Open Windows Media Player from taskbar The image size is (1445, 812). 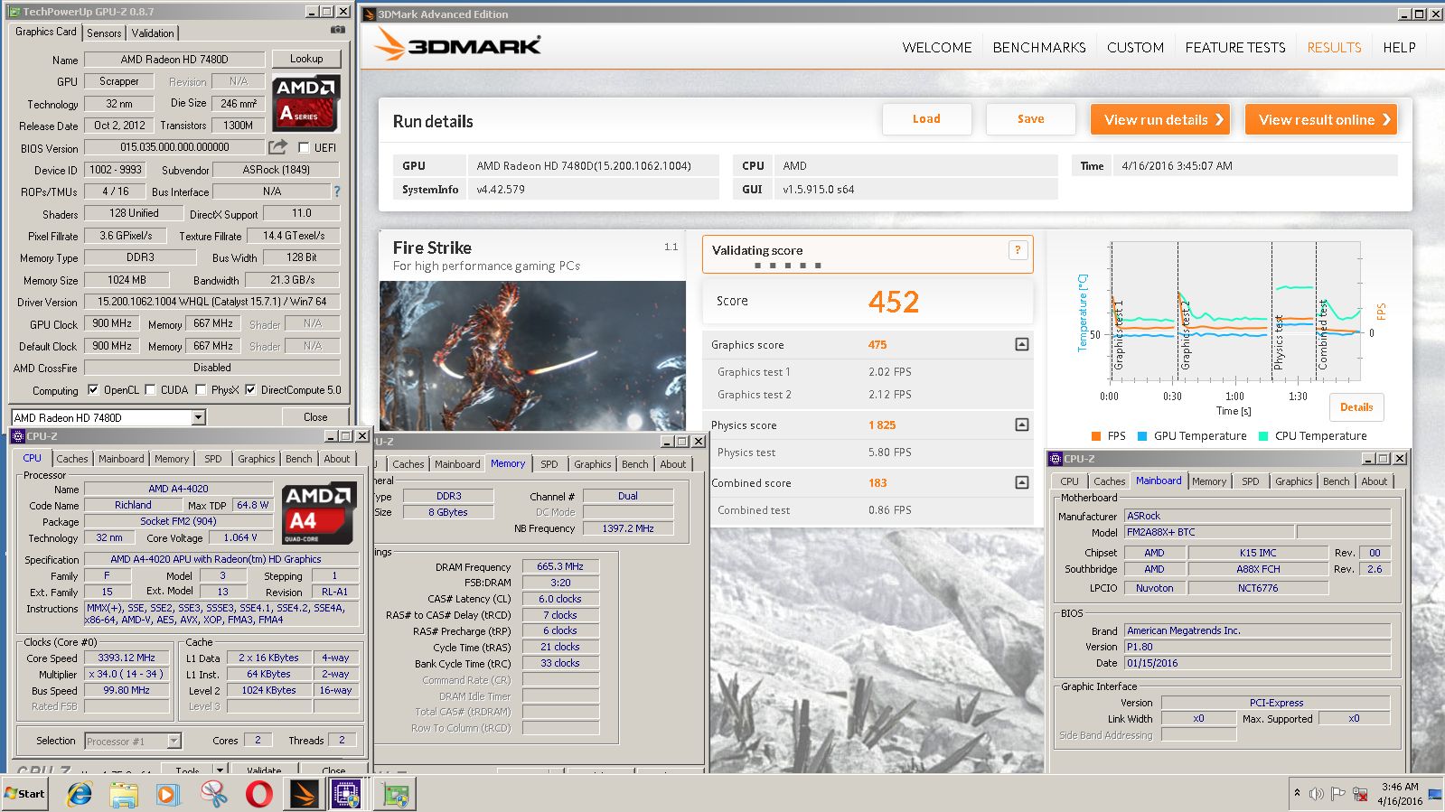pyautogui.click(x=168, y=794)
